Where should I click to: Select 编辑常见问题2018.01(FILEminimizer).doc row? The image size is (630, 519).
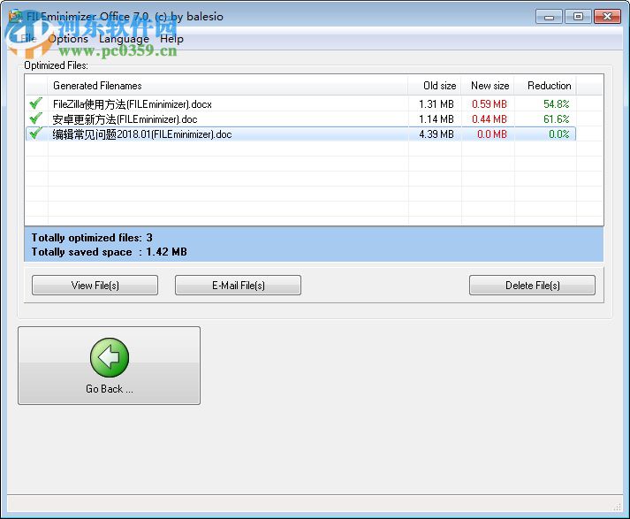click(x=300, y=134)
